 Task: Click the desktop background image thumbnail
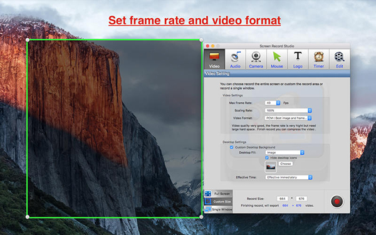coord(271,167)
